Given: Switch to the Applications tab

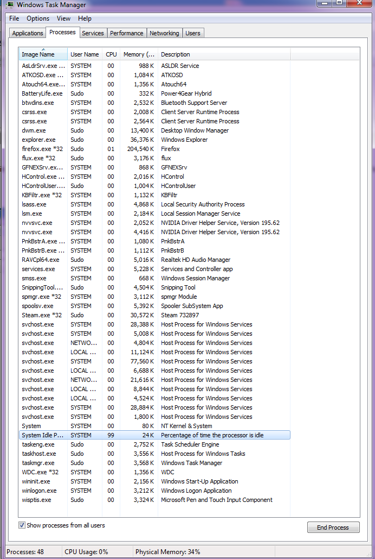Looking at the screenshot, I should pyautogui.click(x=28, y=33).
